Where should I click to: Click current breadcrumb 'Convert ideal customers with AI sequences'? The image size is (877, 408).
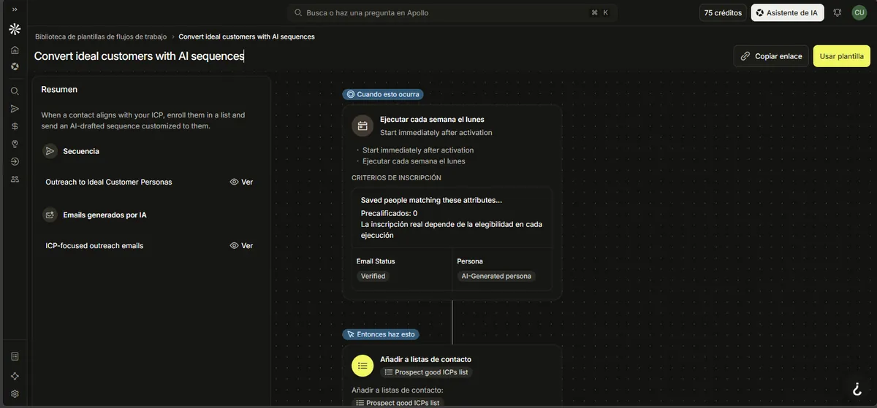(x=246, y=36)
